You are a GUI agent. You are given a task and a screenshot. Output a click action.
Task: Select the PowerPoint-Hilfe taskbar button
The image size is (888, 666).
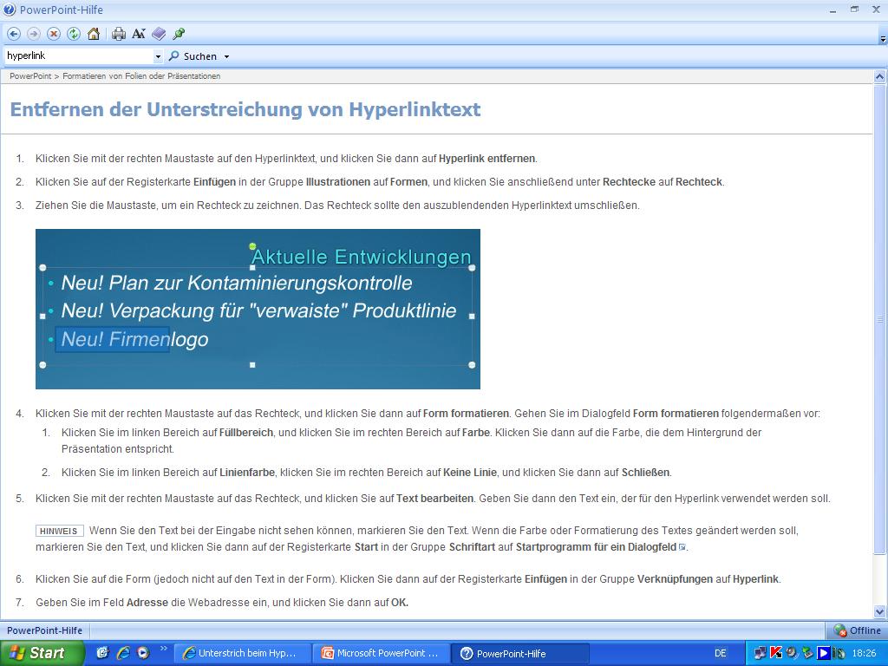coord(520,654)
